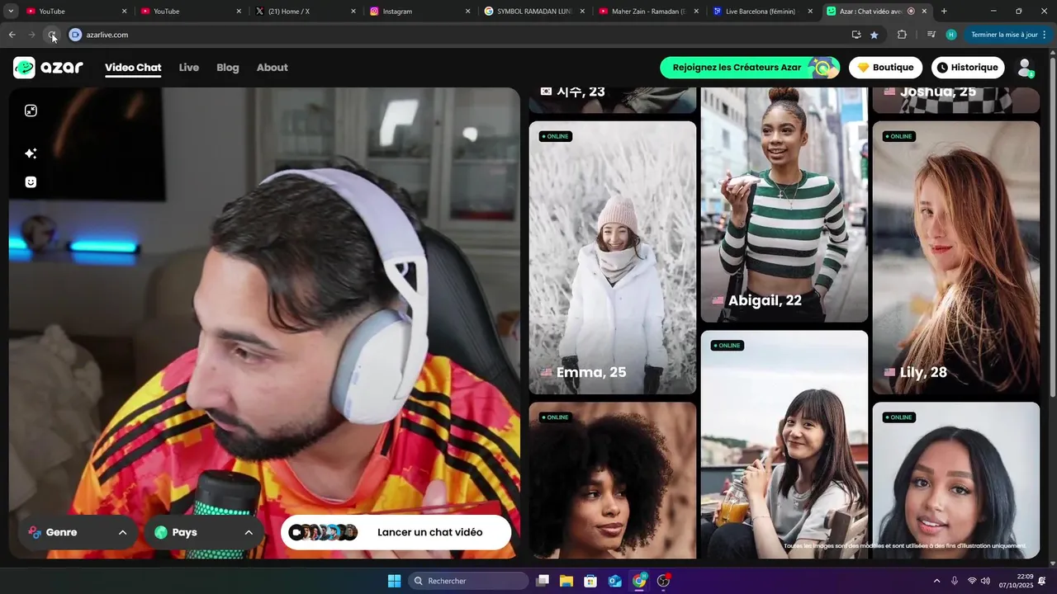
Task: Open Chrome three-dot menu
Action: click(x=1045, y=35)
